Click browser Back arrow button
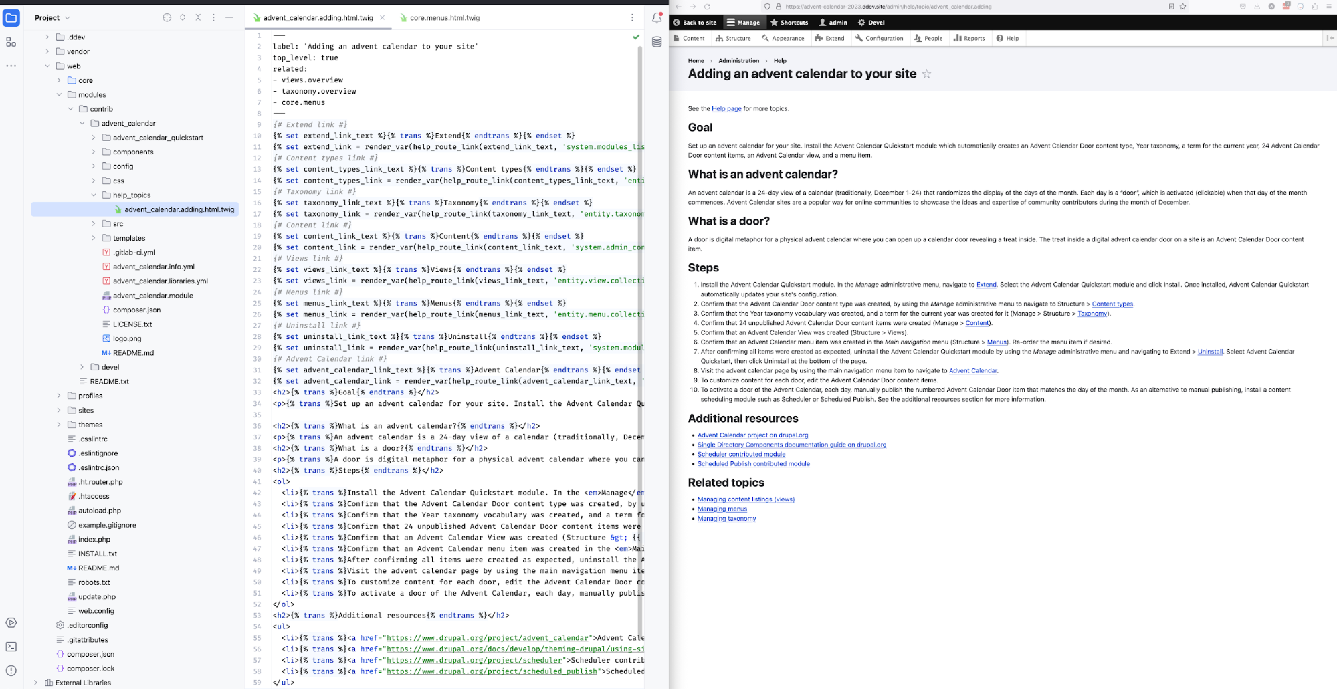The height and width of the screenshot is (690, 1337). click(x=678, y=7)
